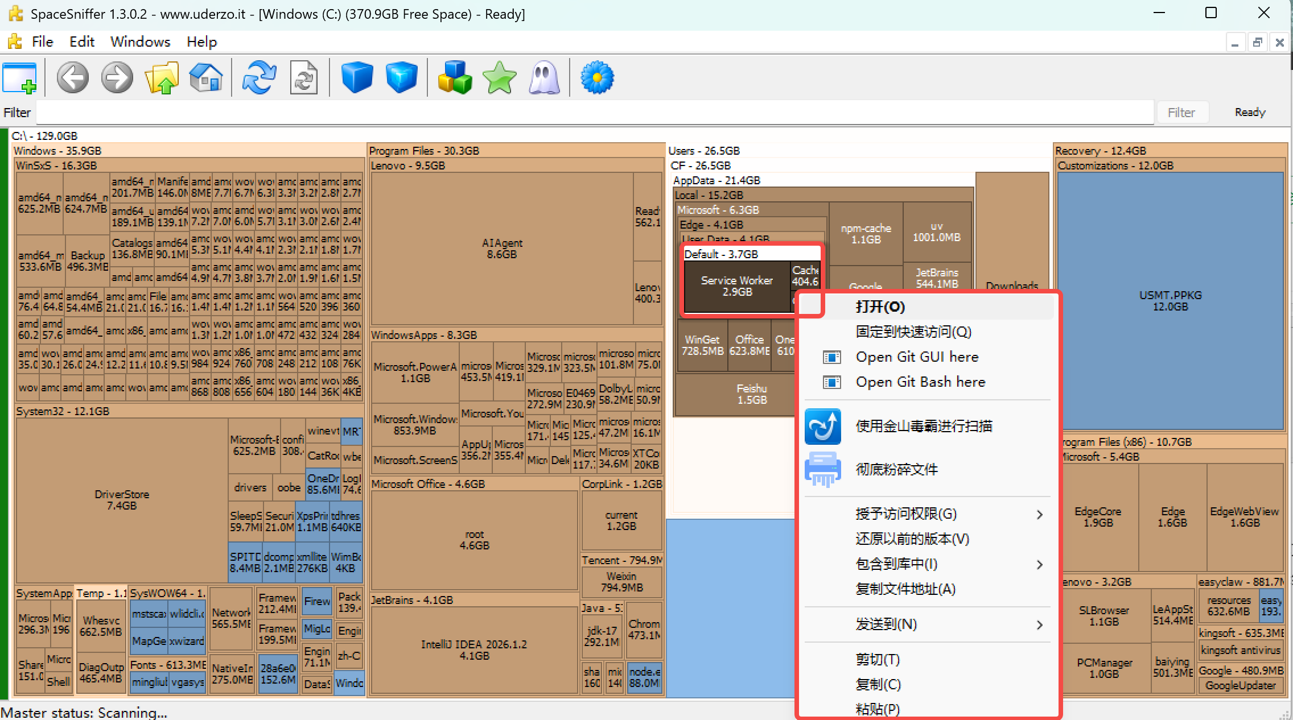
Task: Click the single blue cube detail icon
Action: tap(357, 78)
